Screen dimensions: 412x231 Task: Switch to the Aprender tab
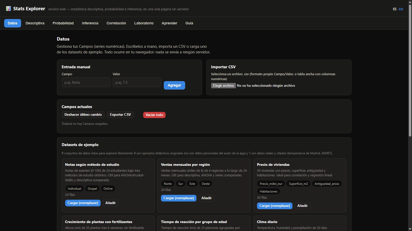[169, 23]
